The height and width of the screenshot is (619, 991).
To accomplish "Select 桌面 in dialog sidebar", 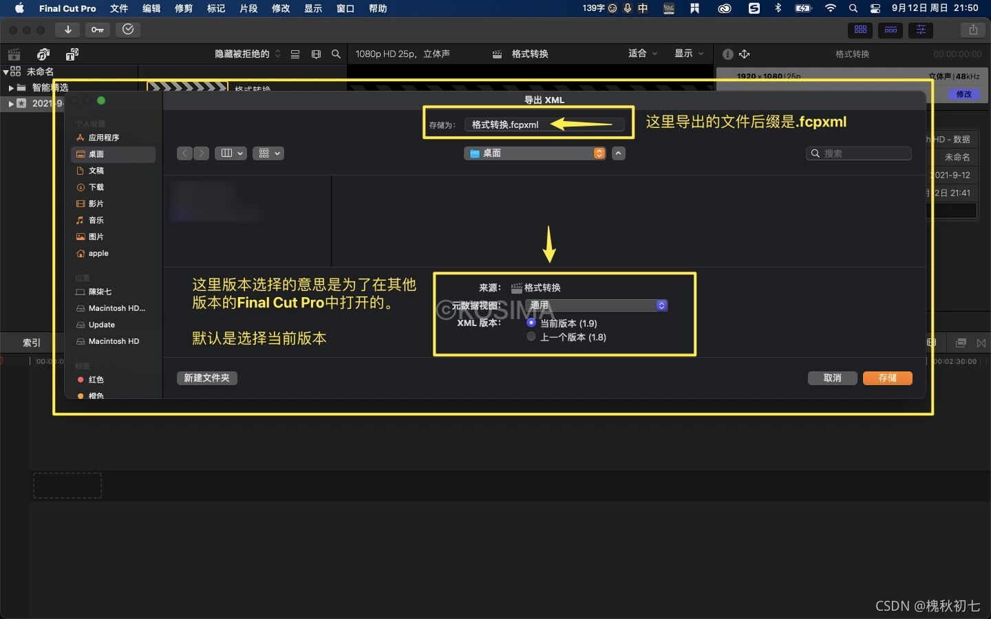I will tap(113, 154).
